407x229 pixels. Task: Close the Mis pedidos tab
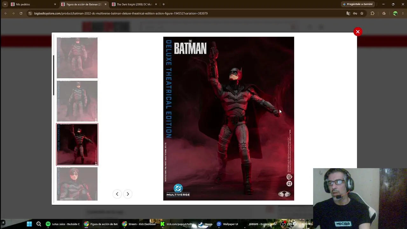tap(55, 4)
